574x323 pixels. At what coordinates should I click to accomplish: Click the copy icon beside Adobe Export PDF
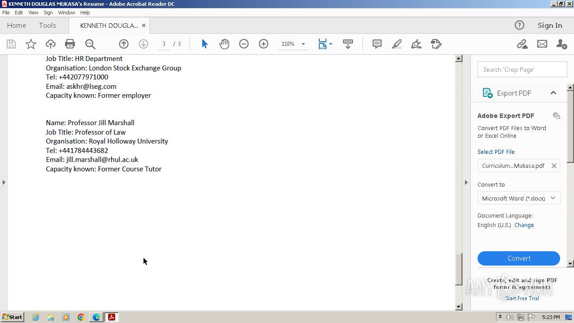tap(557, 116)
